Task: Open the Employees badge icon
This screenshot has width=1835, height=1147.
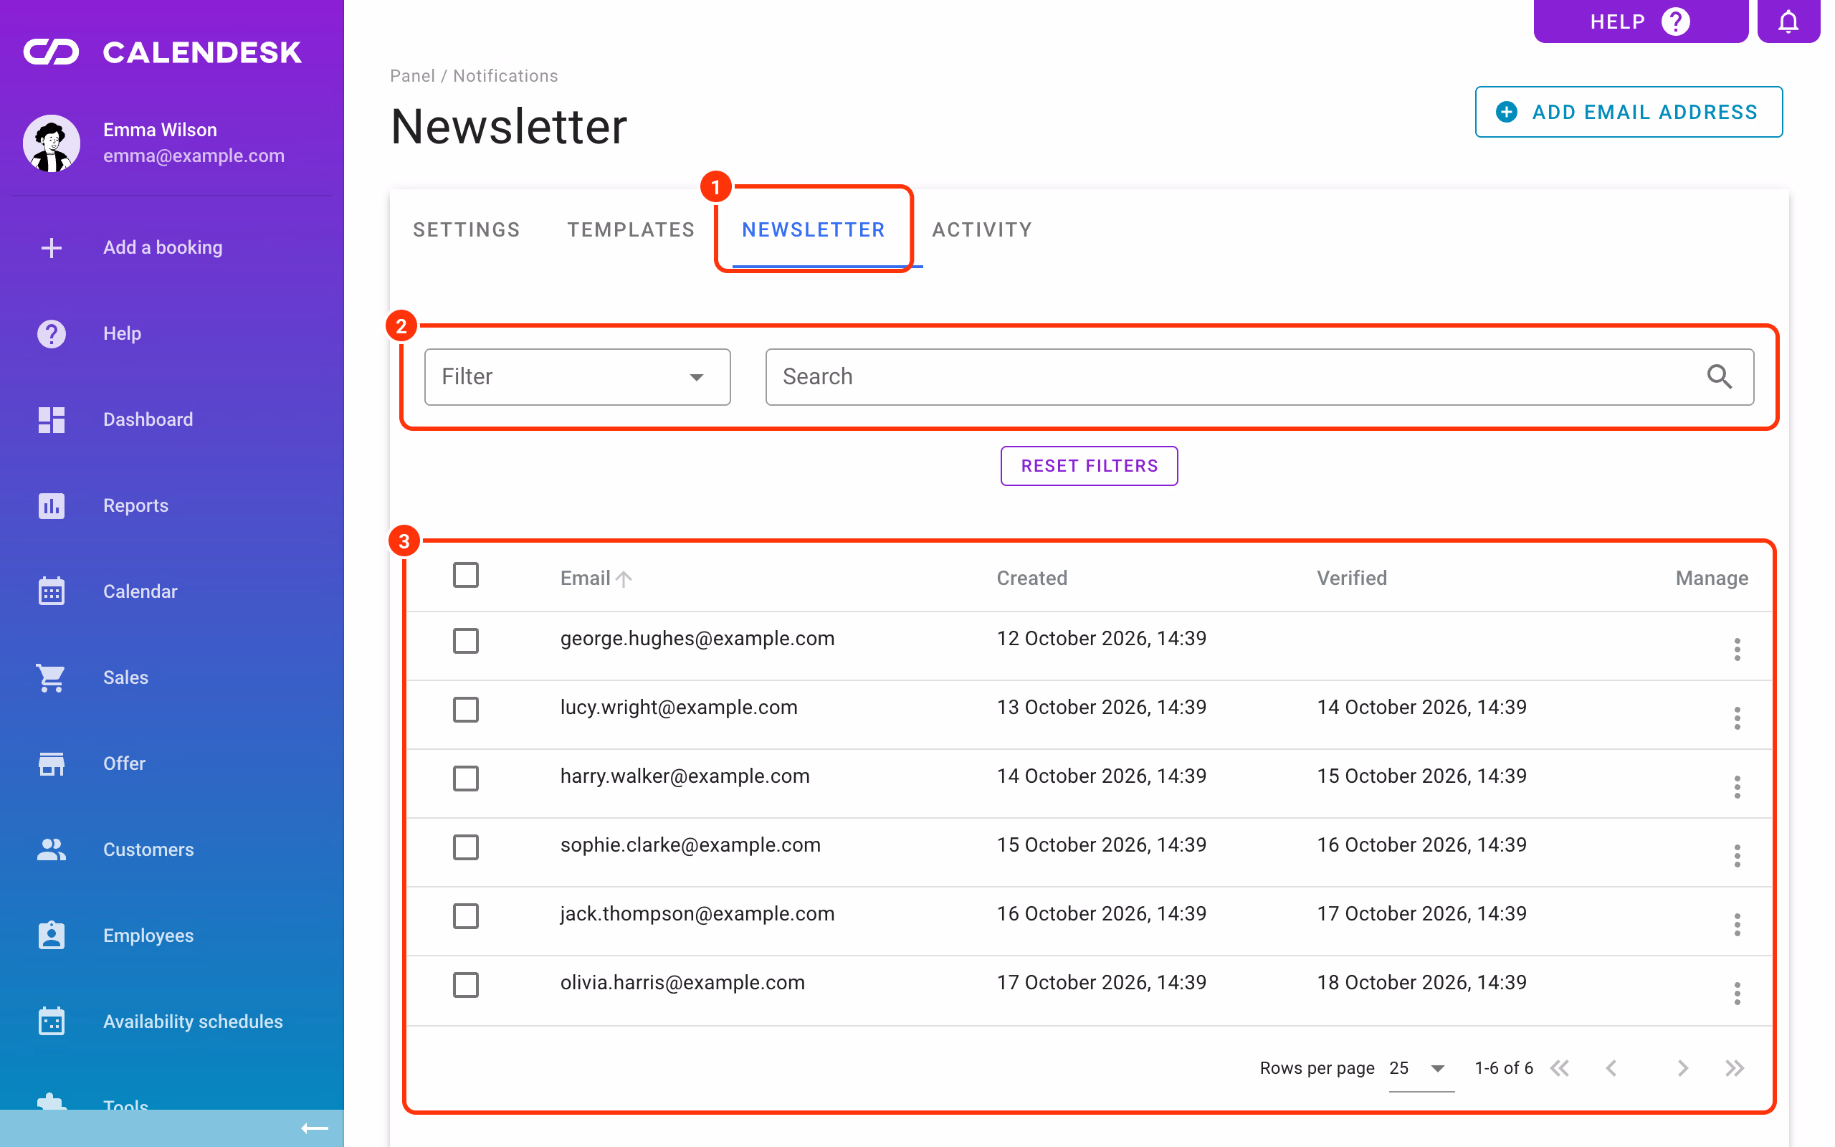Action: [x=52, y=936]
